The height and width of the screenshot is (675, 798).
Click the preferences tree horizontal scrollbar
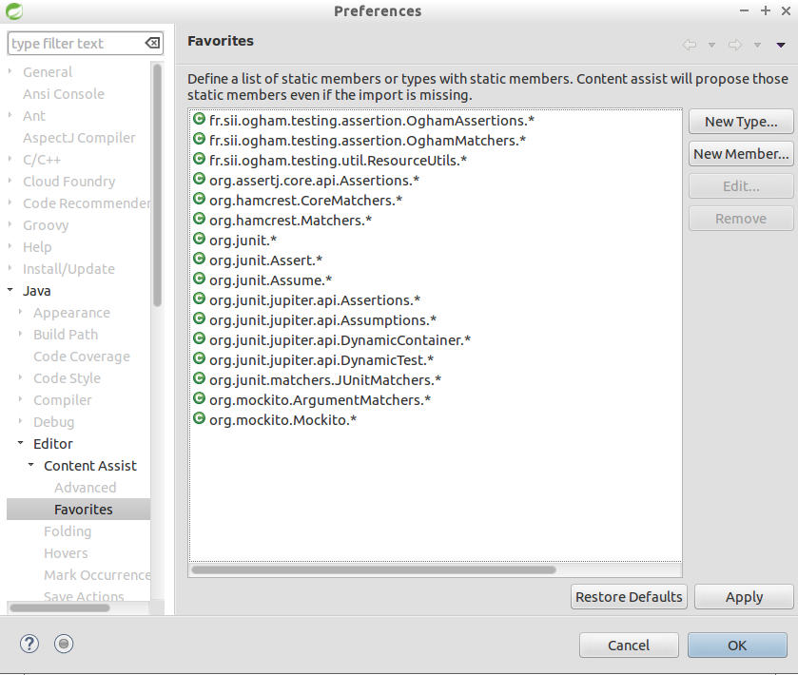(x=60, y=607)
